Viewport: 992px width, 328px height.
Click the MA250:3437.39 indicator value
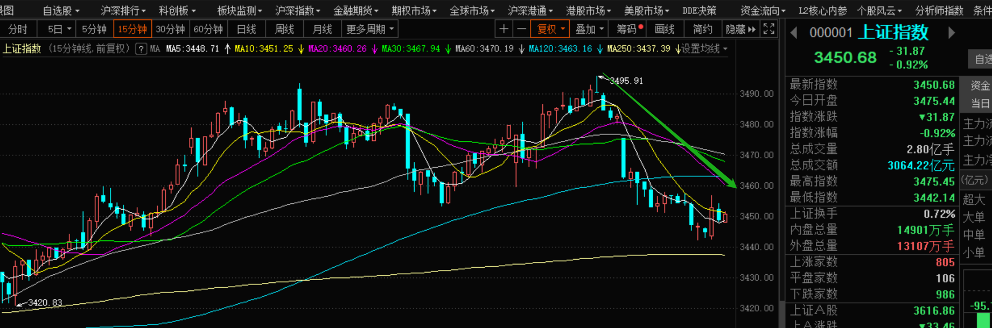tap(639, 49)
